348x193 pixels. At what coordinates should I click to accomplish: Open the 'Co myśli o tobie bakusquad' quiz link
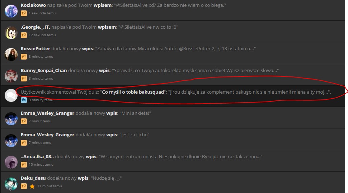pyautogui.click(x=133, y=92)
